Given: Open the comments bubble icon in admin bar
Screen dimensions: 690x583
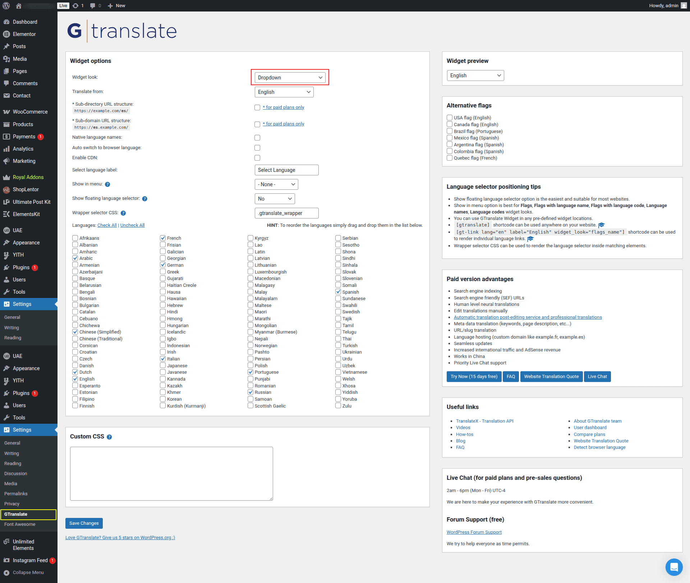Looking at the screenshot, I should [x=93, y=5].
